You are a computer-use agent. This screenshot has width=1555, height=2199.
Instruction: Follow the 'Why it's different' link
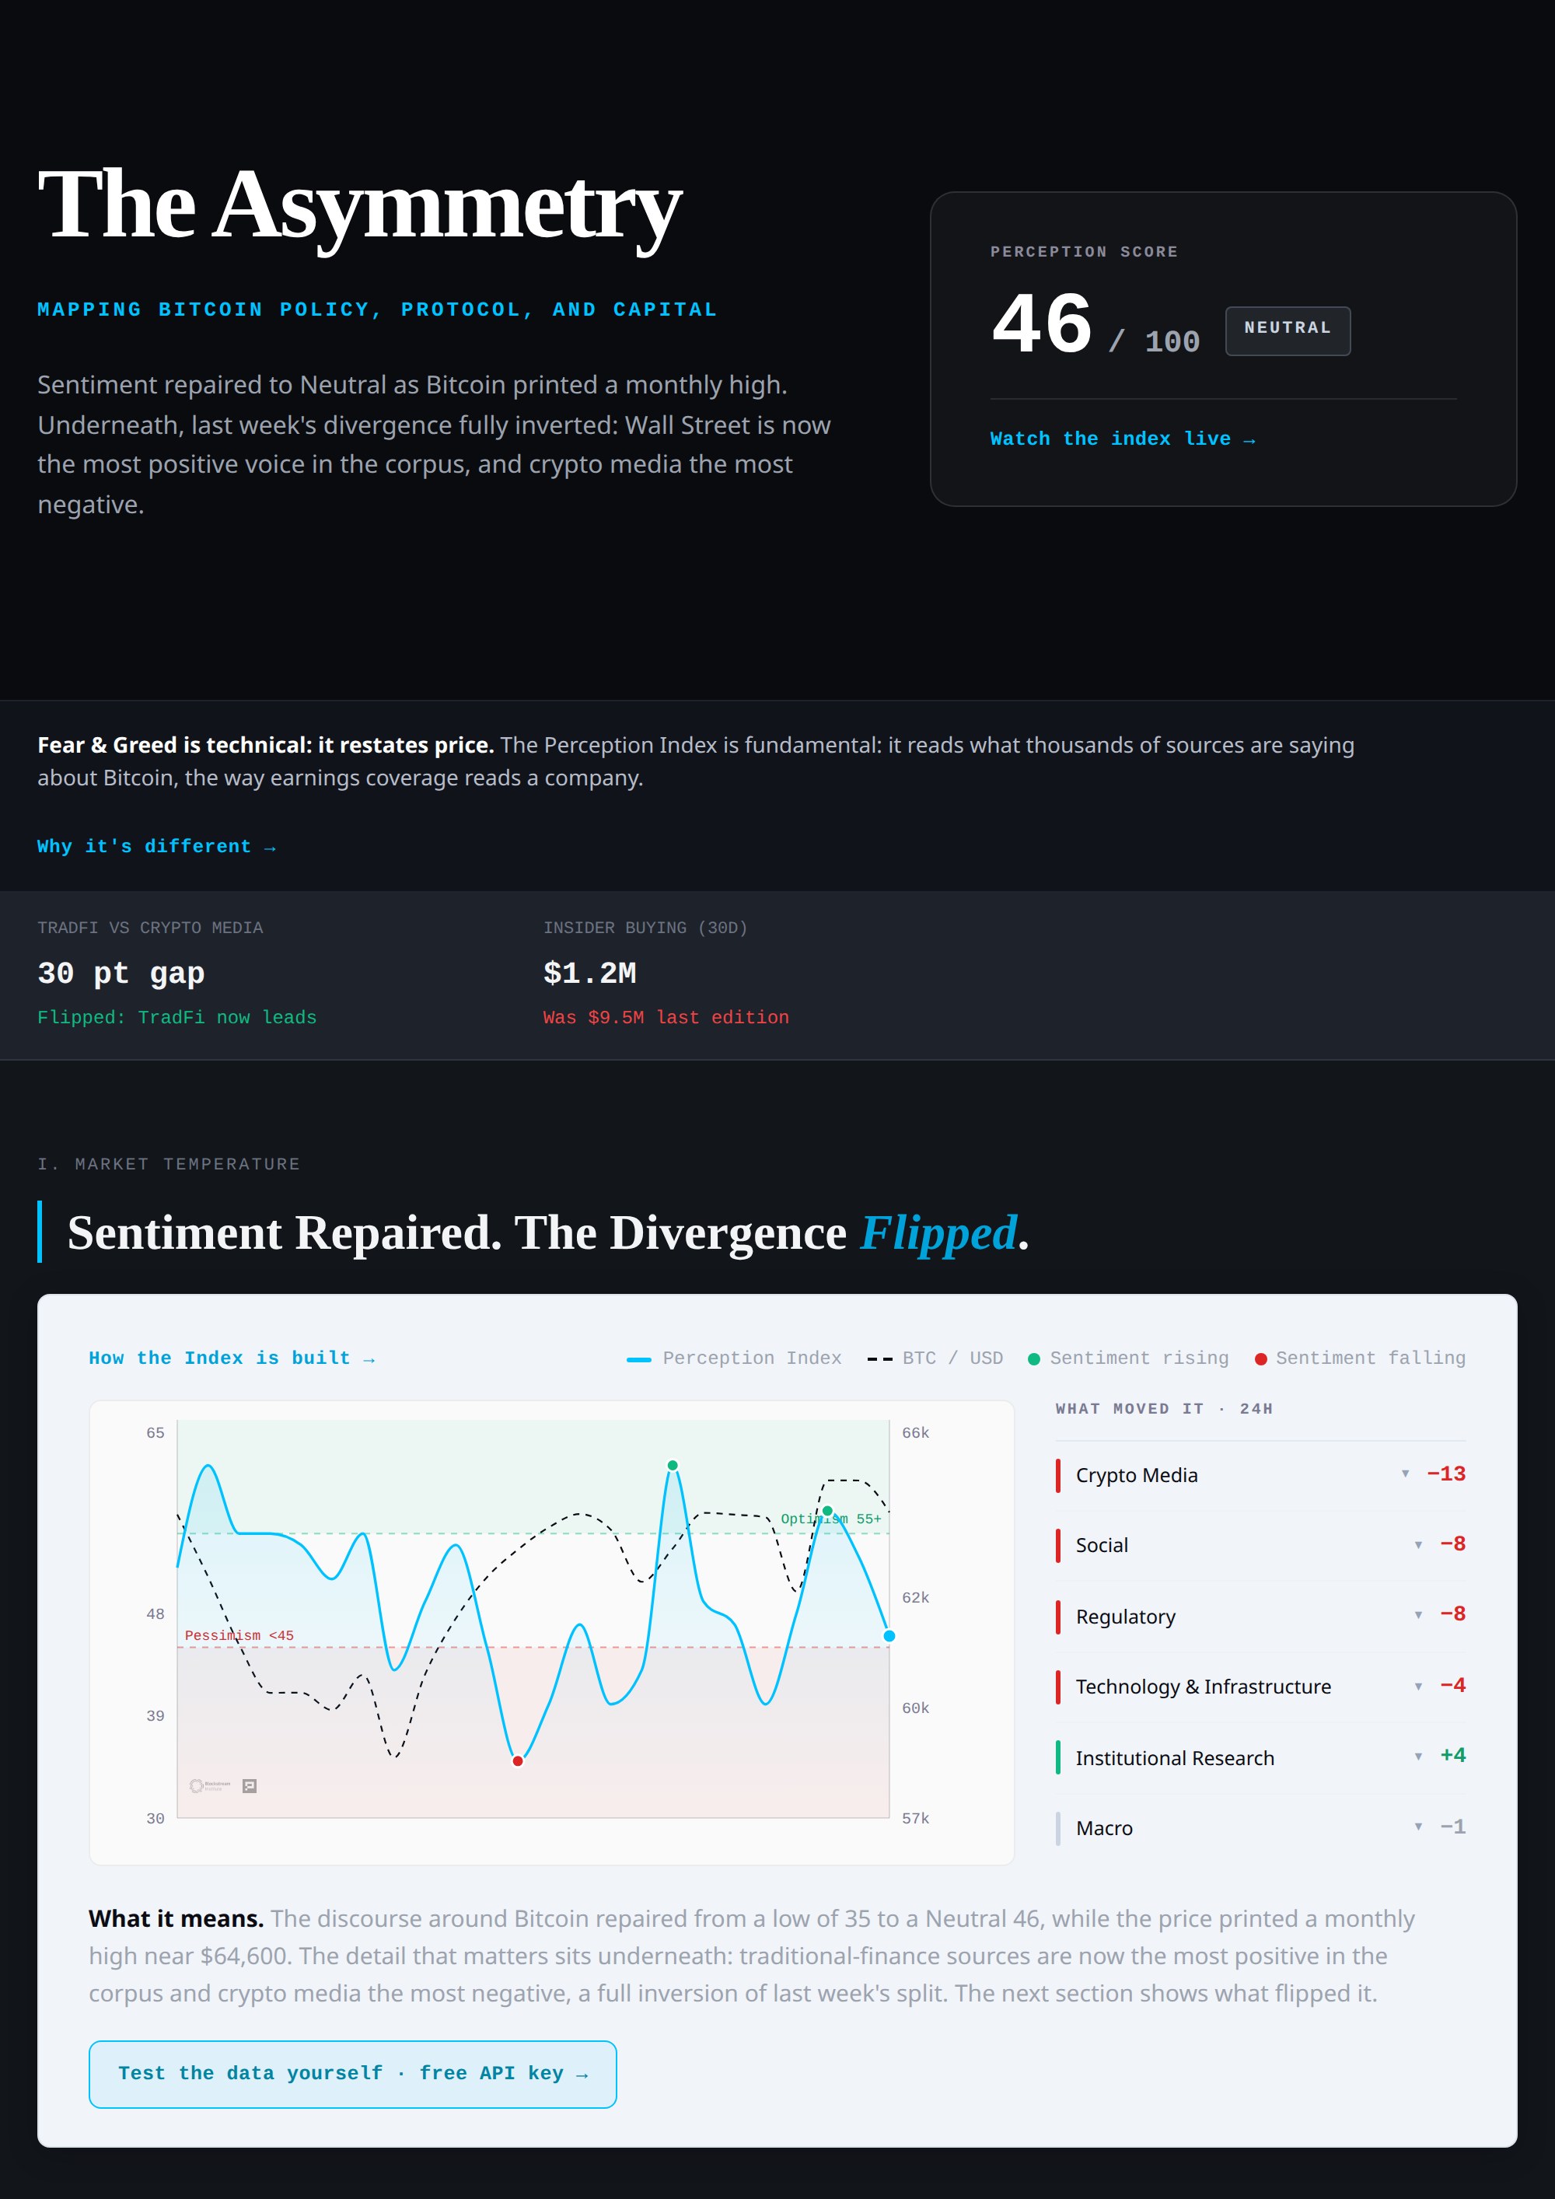[x=156, y=847]
